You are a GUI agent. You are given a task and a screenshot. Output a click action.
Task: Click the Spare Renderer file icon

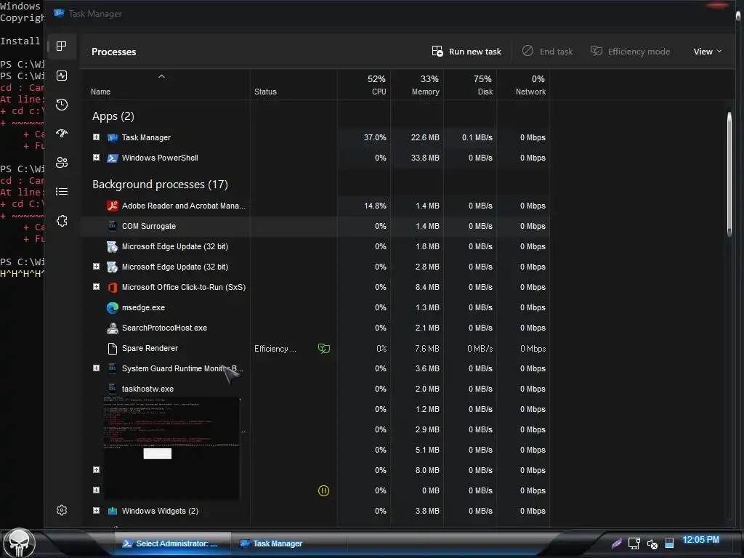[x=113, y=348]
